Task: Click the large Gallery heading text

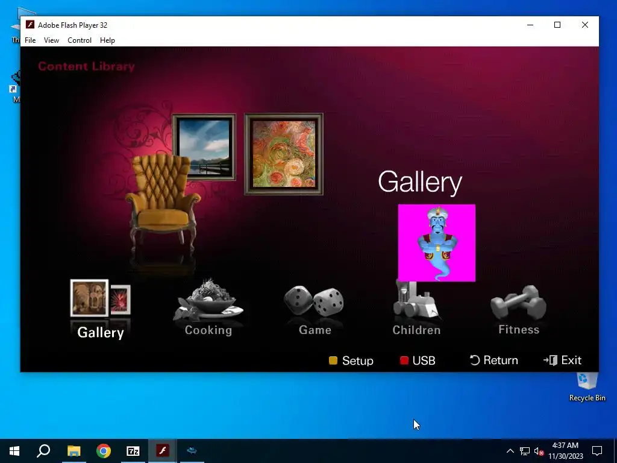Action: click(420, 182)
